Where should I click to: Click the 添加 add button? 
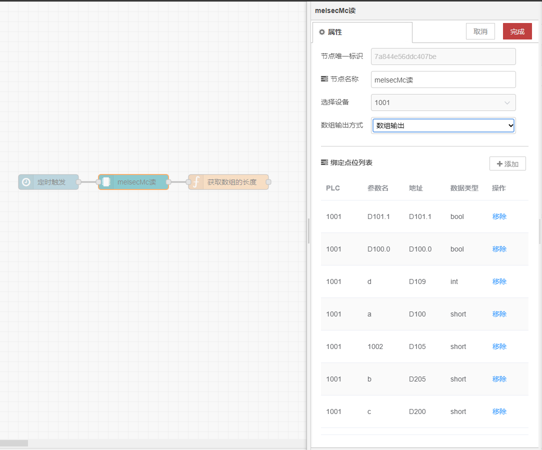pos(507,164)
